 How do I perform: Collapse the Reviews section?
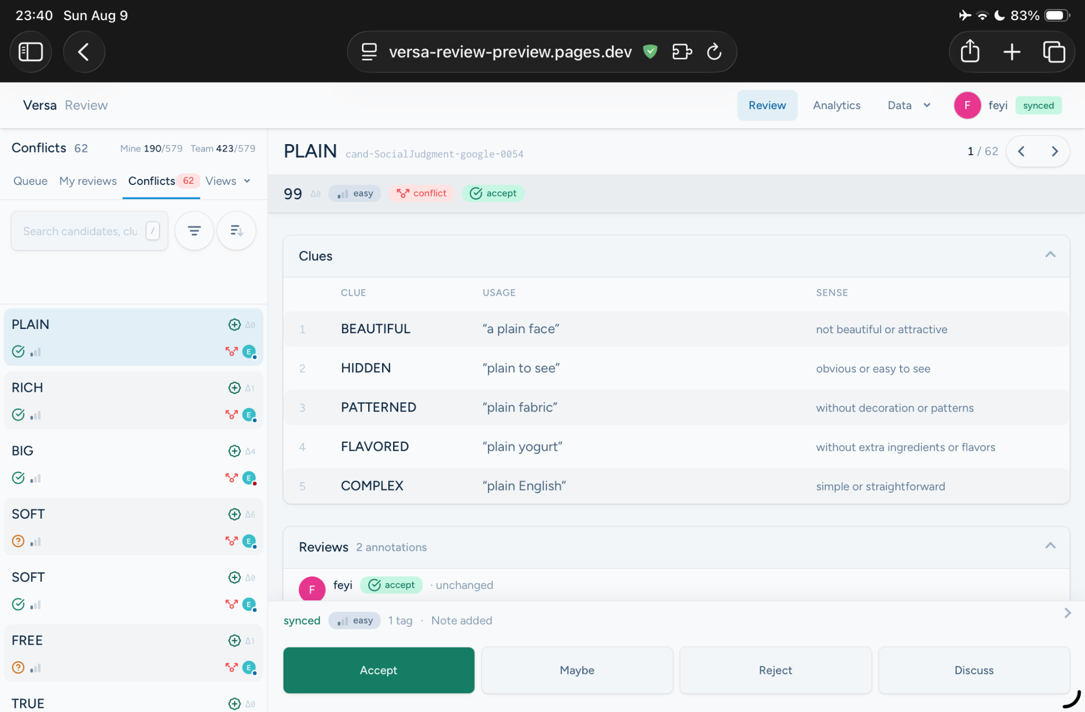coord(1051,546)
